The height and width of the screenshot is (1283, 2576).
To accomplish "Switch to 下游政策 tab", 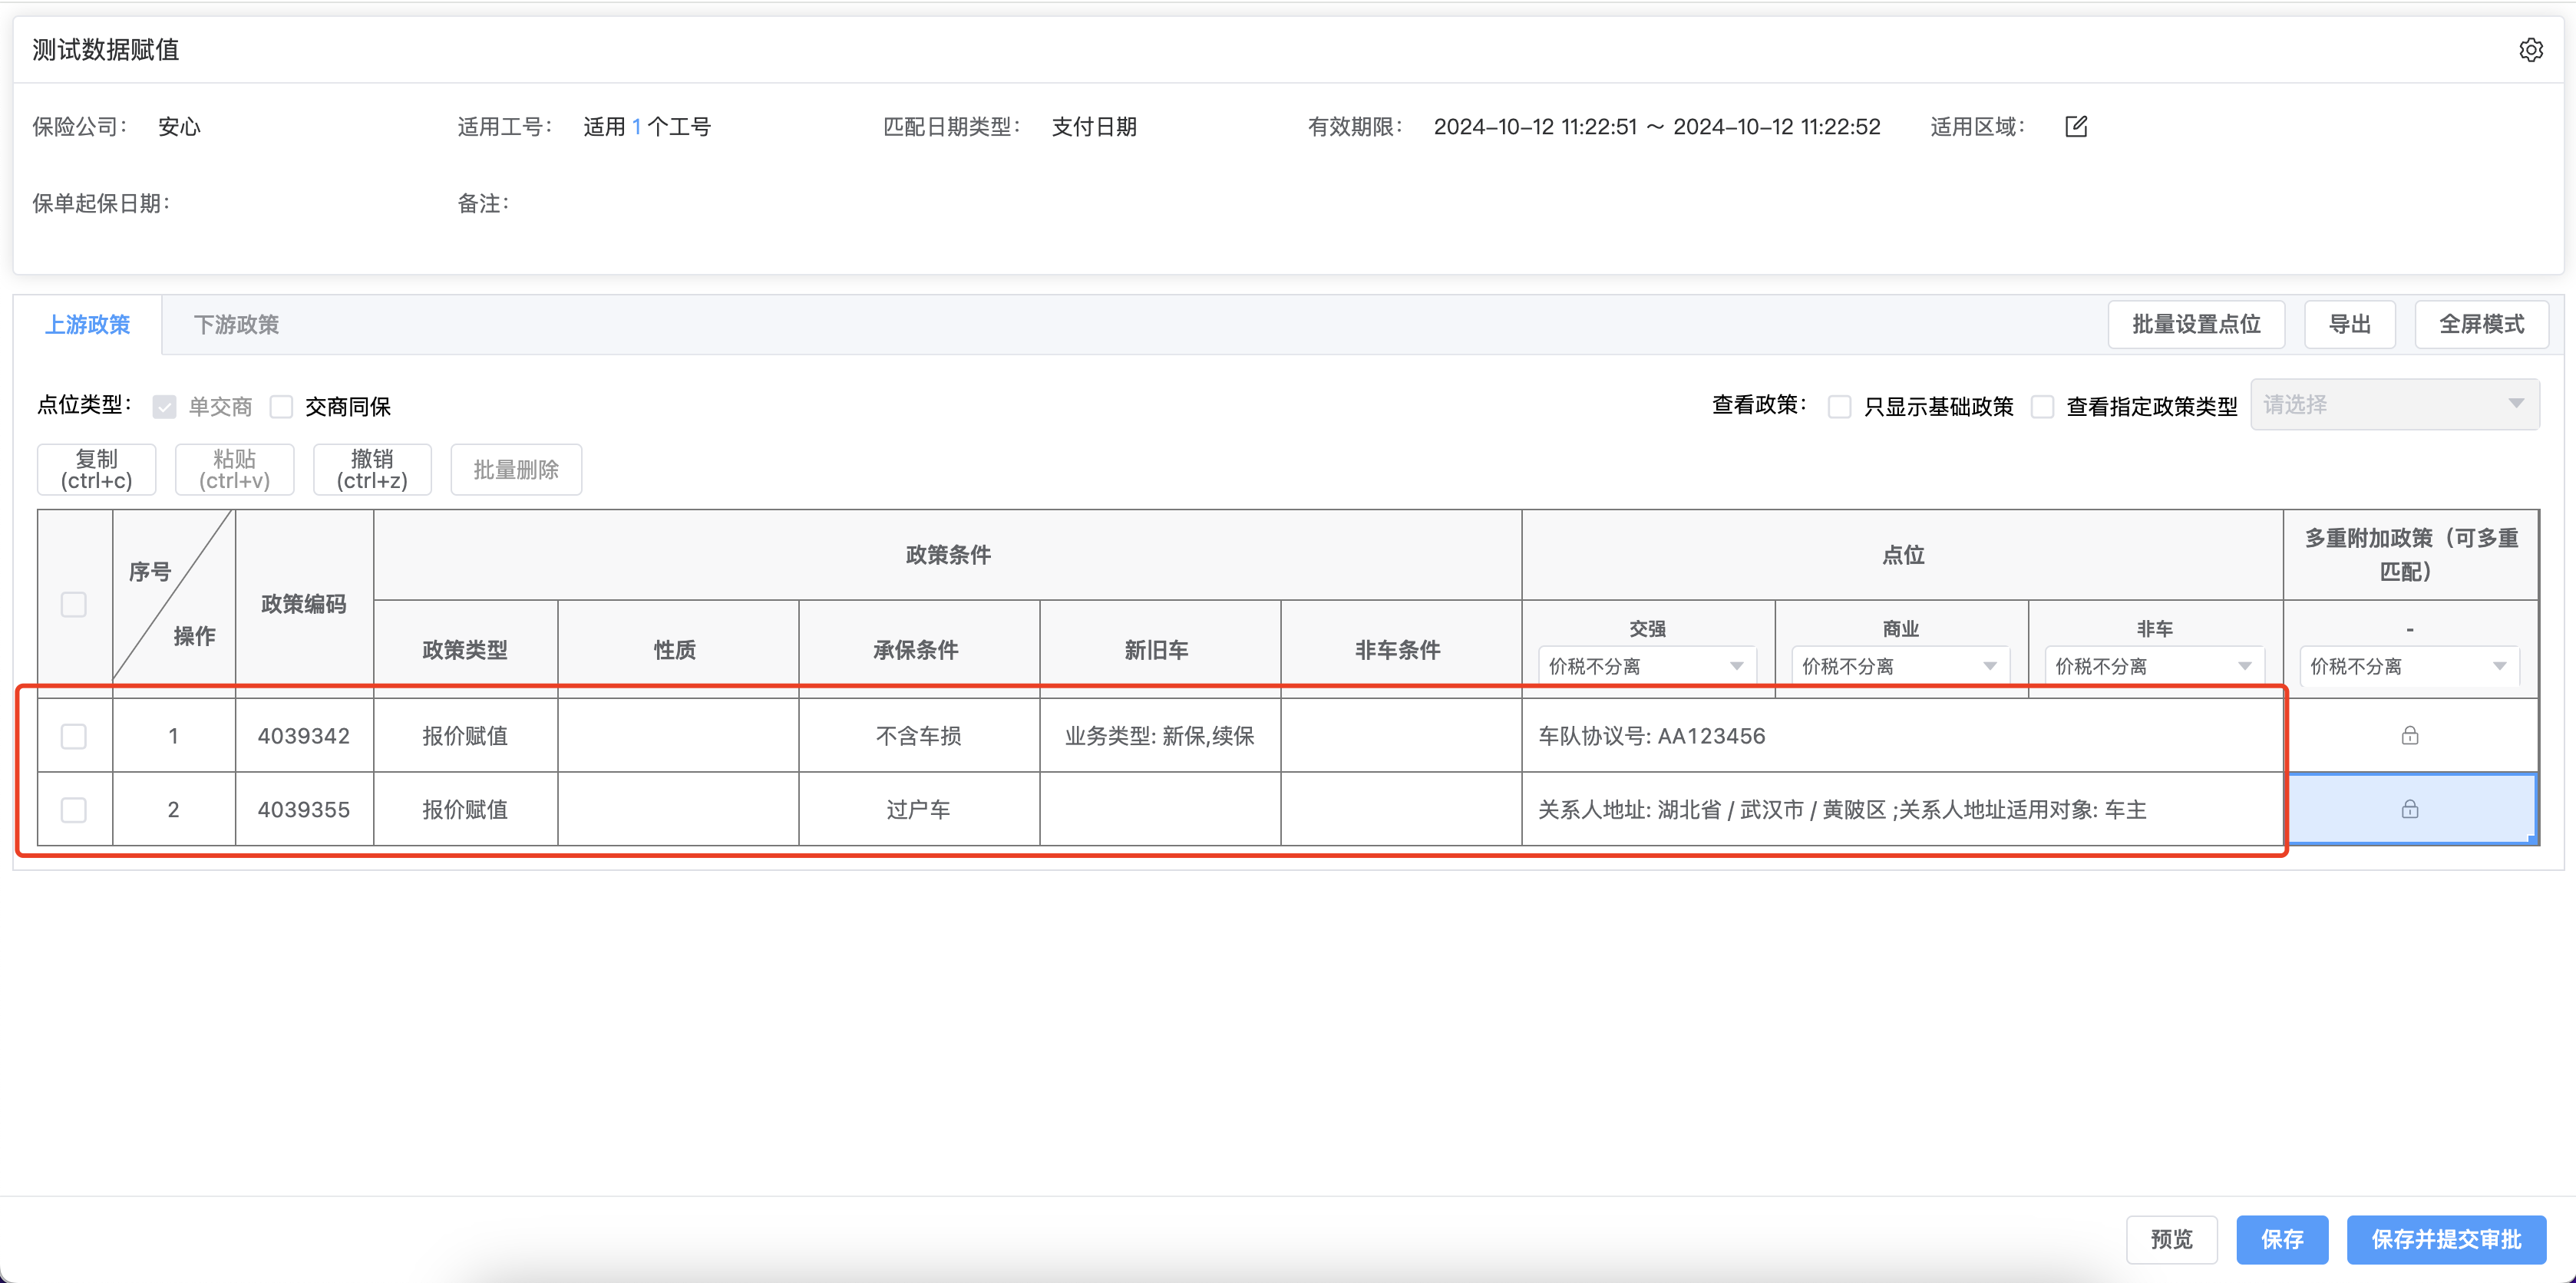I will pos(237,324).
